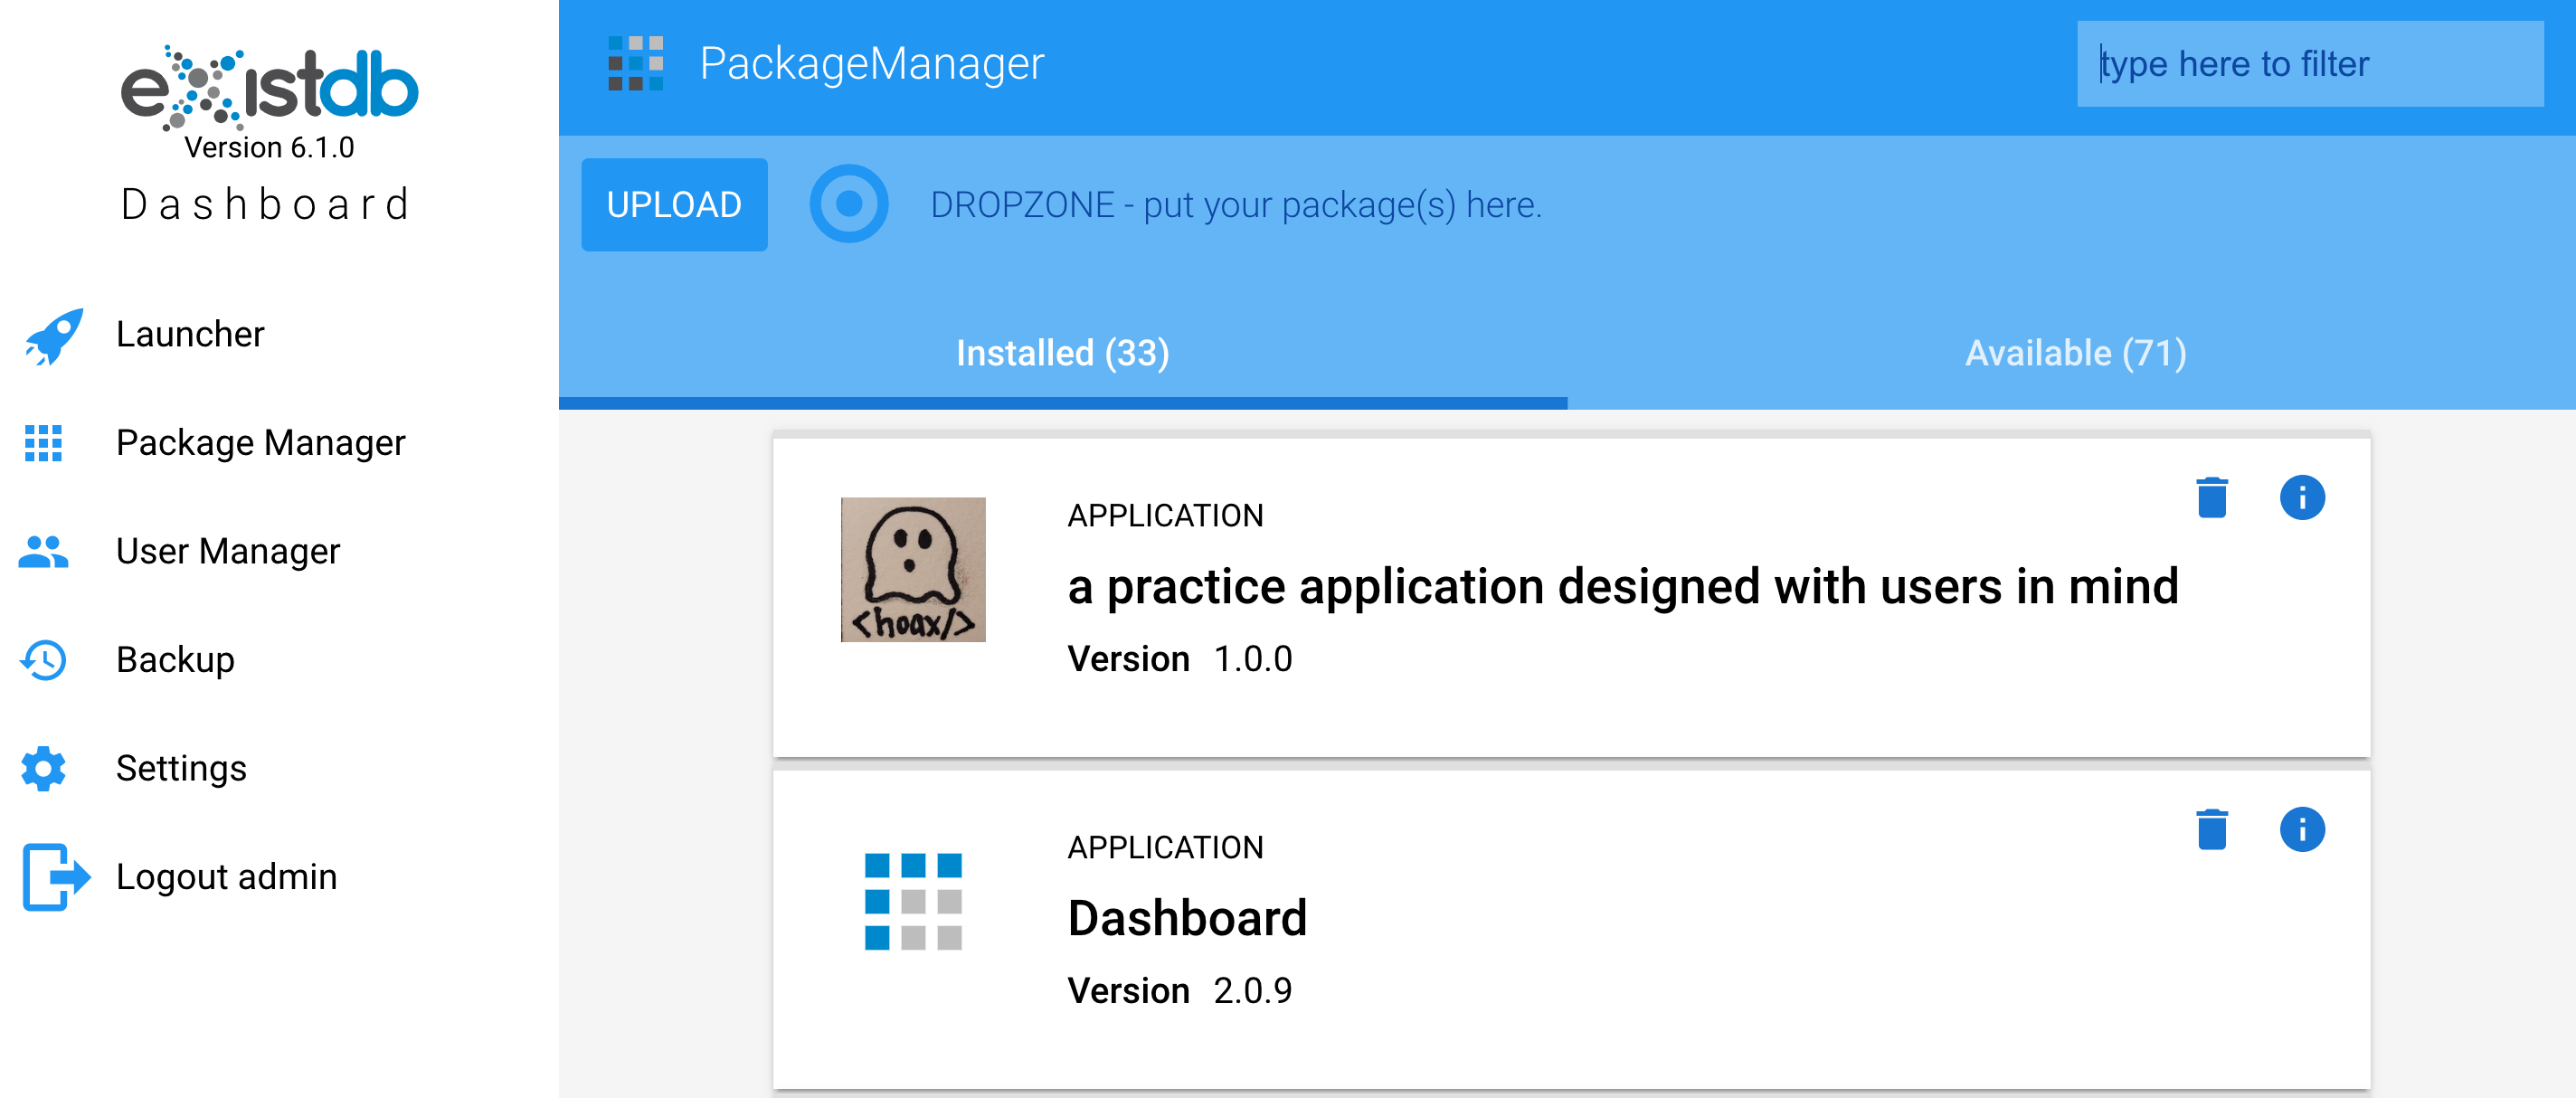
Task: Click the Dashboard package title
Action: point(1187,918)
